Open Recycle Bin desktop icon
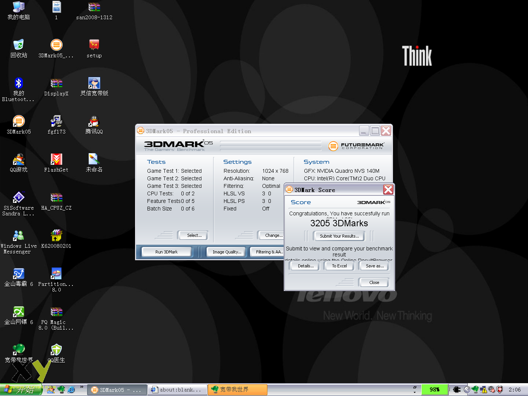This screenshot has height=396, width=528. coord(18,45)
